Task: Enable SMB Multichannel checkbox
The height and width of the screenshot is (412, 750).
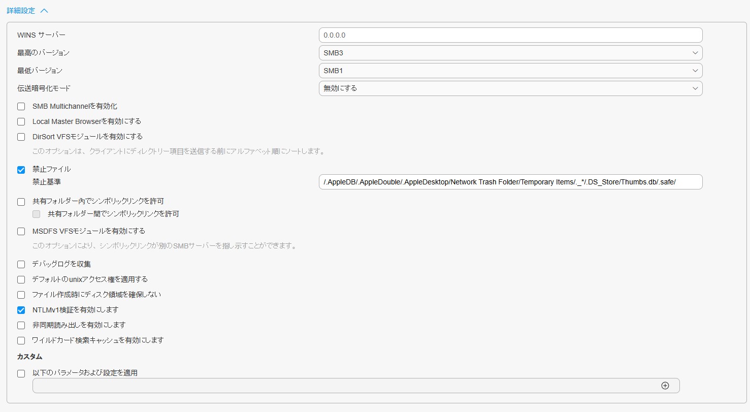Action: coord(21,107)
